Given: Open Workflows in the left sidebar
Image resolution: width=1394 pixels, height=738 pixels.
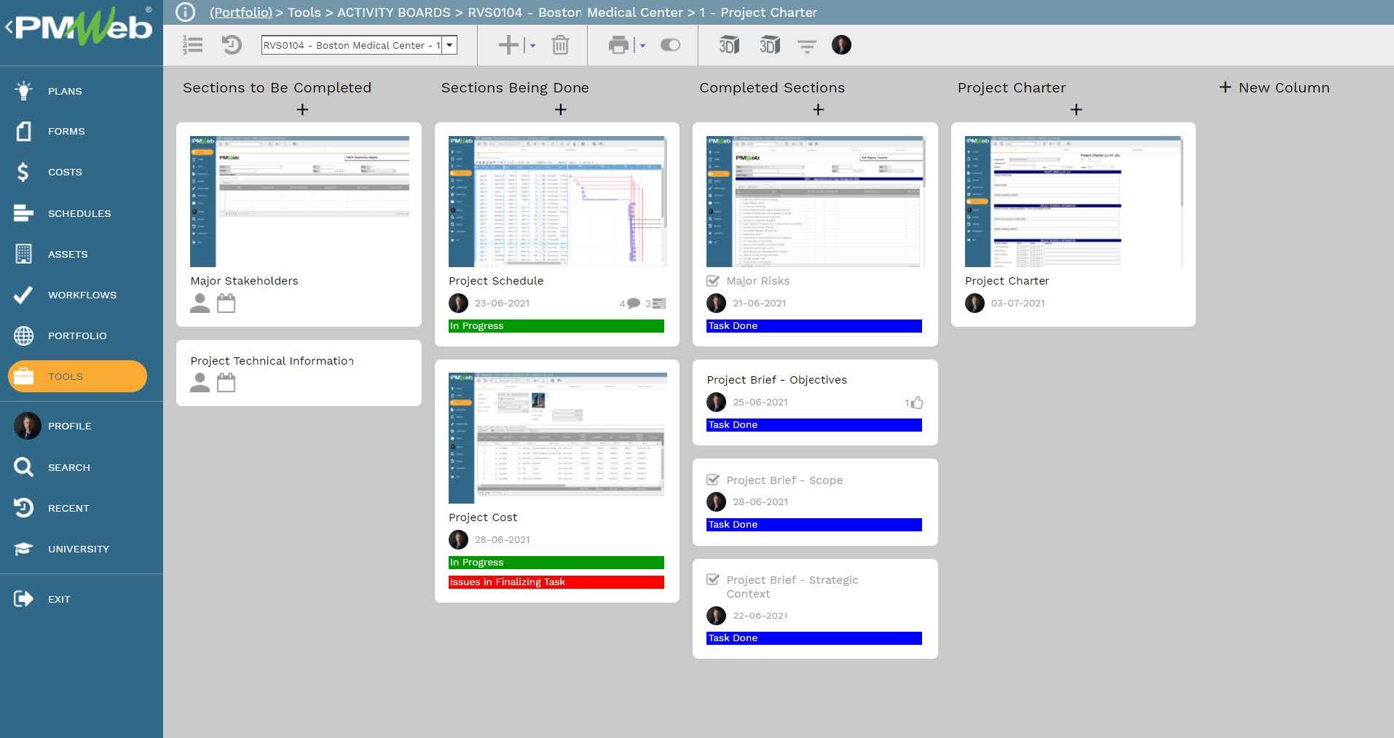Looking at the screenshot, I should point(82,295).
